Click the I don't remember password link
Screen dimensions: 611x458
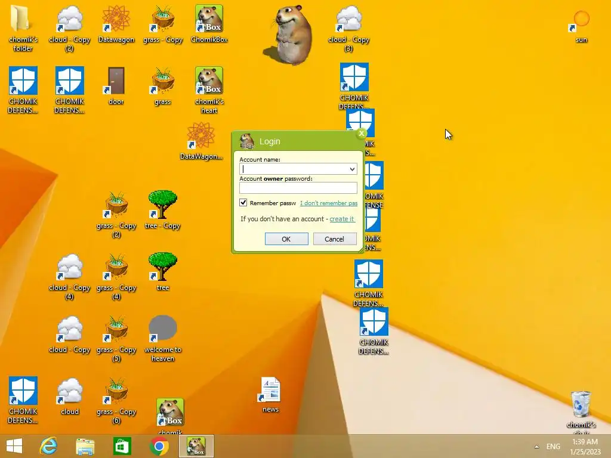(x=329, y=203)
